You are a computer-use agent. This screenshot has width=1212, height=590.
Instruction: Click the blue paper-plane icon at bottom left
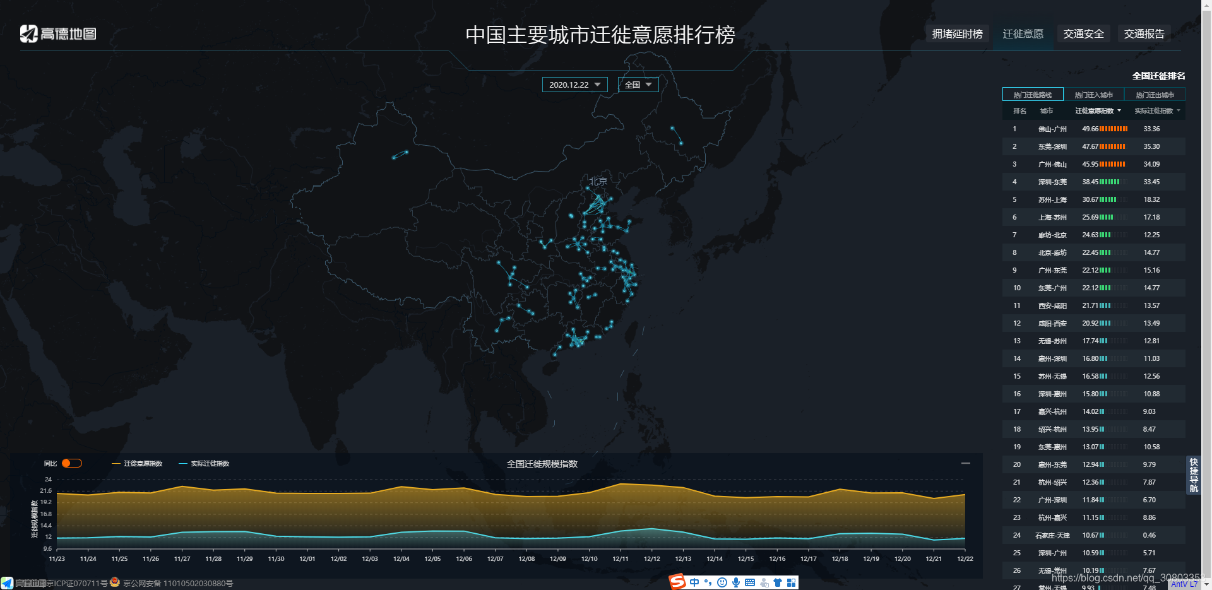click(7, 583)
